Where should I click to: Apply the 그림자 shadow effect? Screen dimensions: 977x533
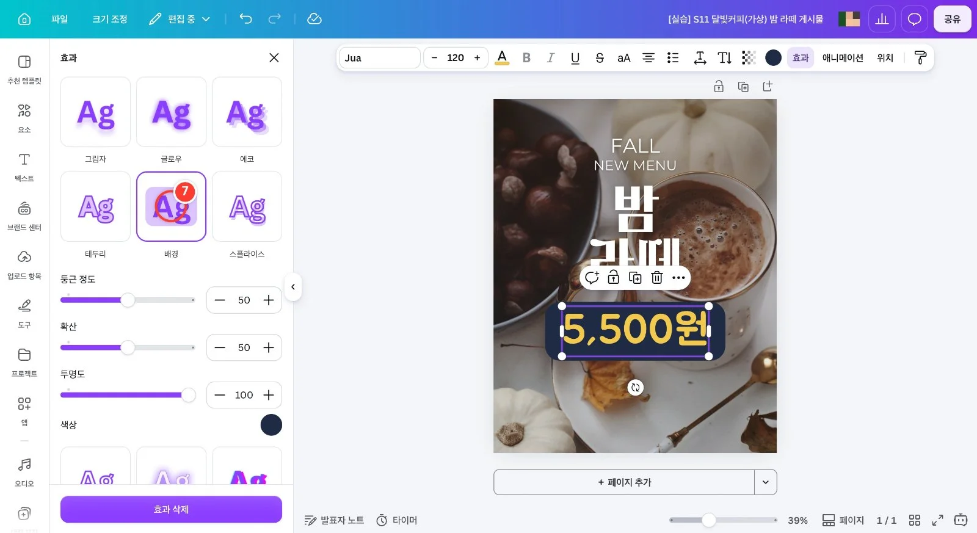click(x=95, y=112)
